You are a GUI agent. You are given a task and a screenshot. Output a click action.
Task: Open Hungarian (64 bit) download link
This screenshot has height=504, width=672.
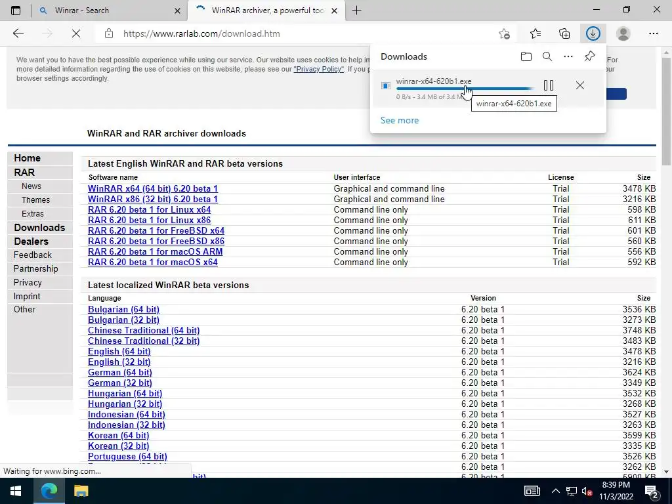(125, 394)
